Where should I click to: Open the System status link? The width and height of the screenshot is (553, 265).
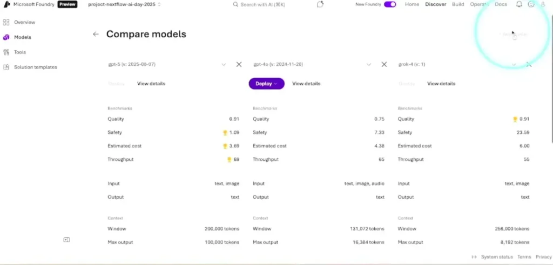point(497,257)
